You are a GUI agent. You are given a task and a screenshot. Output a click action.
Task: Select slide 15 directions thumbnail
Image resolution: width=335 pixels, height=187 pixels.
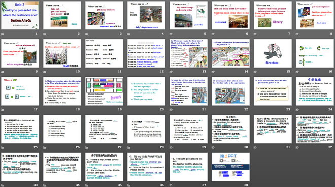[273, 53]
